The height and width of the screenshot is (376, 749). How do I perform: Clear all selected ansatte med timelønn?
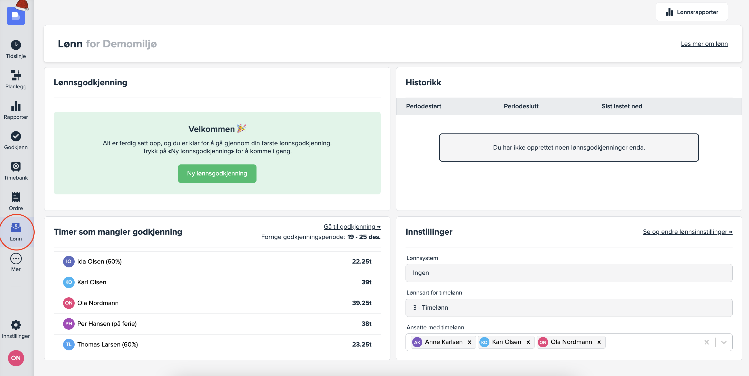[706, 342]
